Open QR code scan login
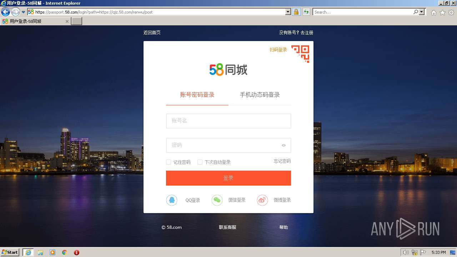Viewport: 457px width, 257px height. coord(300,54)
